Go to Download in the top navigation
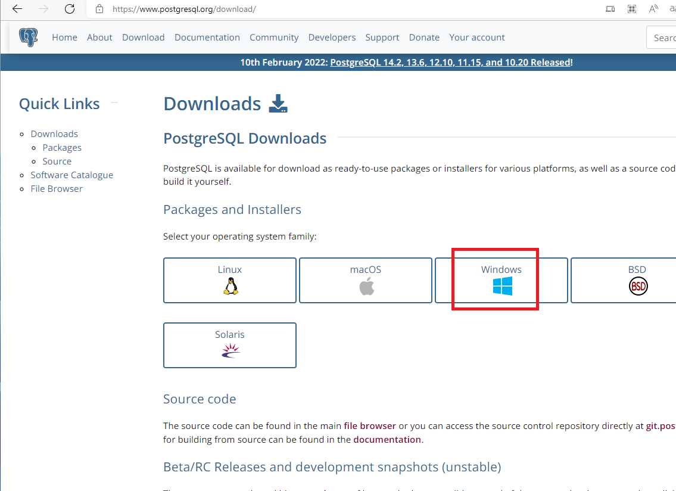The width and height of the screenshot is (676, 491). click(143, 38)
